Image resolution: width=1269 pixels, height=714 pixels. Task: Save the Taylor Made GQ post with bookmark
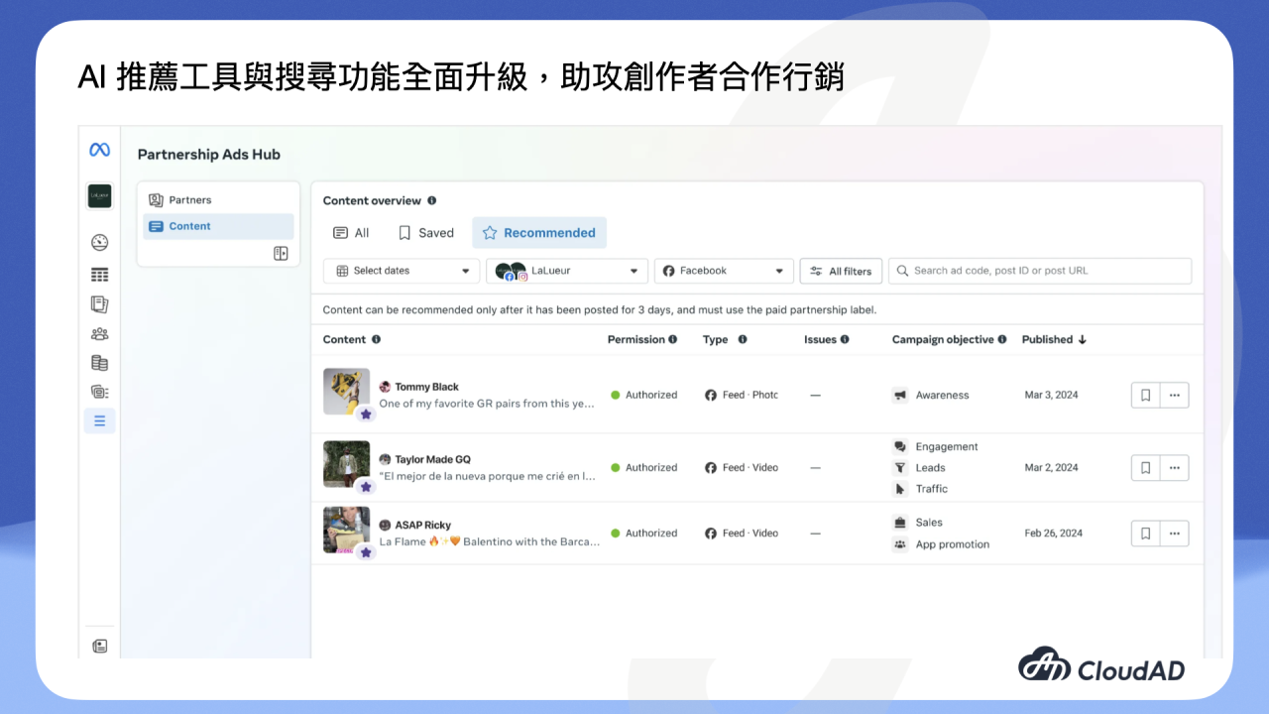point(1145,467)
